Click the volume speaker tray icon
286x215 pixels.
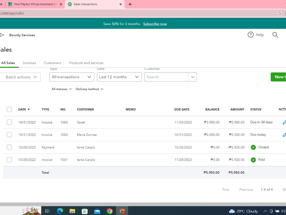tap(283, 211)
